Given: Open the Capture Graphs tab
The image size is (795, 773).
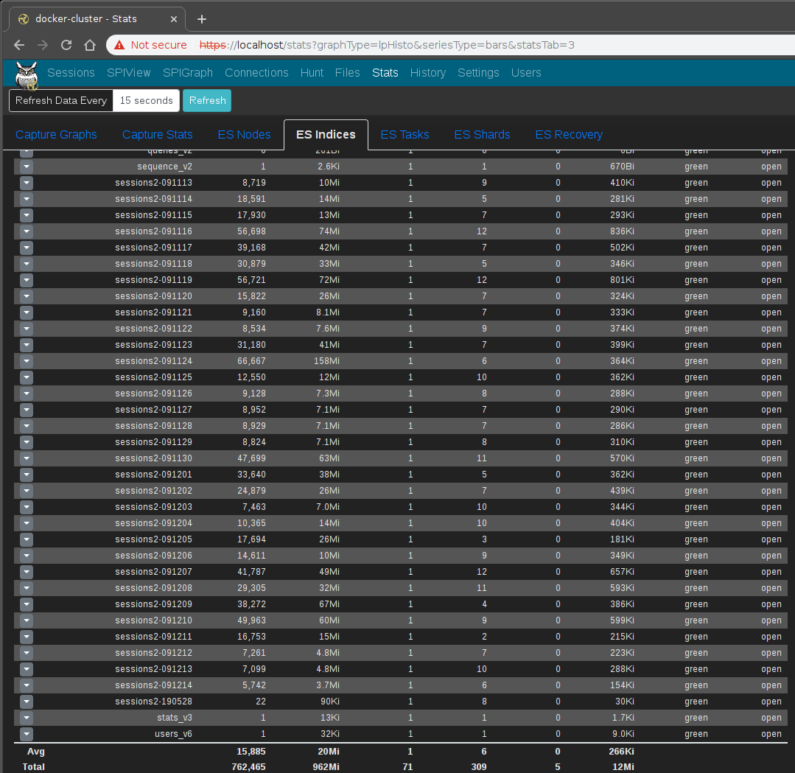Looking at the screenshot, I should [x=56, y=135].
